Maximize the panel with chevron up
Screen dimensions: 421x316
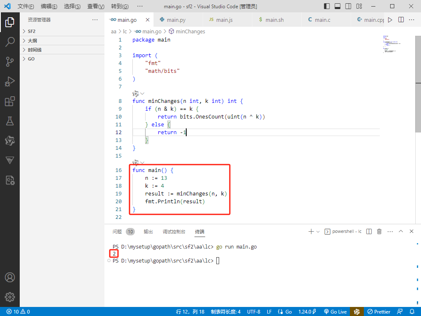401,231
